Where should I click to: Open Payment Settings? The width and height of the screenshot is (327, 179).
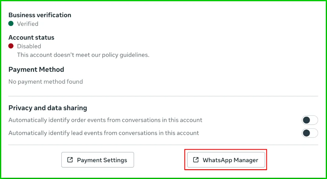(x=98, y=160)
